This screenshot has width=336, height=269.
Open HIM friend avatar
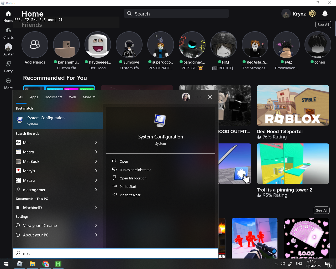pos(224,45)
